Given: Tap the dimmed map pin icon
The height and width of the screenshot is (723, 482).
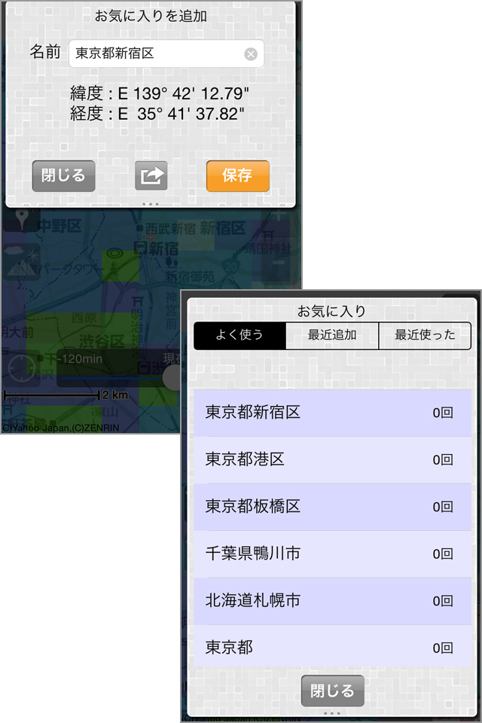Looking at the screenshot, I should tap(22, 218).
